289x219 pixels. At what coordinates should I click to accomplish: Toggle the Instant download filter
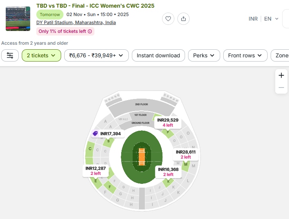click(158, 55)
